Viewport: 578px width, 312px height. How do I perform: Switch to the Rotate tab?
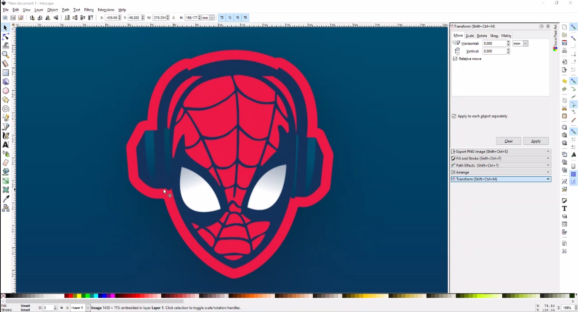482,36
